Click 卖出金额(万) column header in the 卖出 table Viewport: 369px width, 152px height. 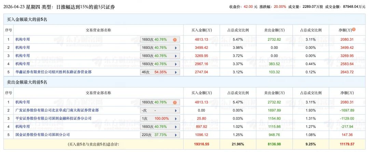coord(274,93)
